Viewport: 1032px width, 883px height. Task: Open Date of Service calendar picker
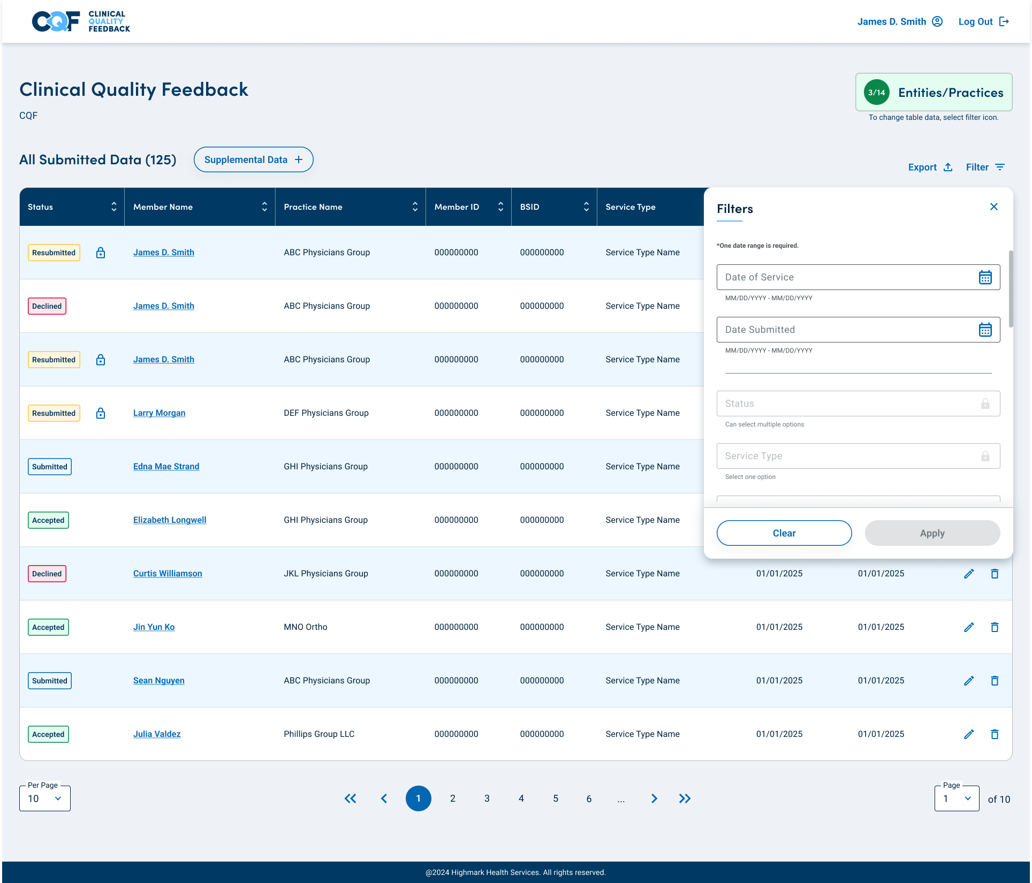click(985, 277)
